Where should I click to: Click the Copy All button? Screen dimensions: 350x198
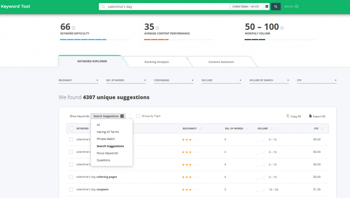[x=294, y=116]
